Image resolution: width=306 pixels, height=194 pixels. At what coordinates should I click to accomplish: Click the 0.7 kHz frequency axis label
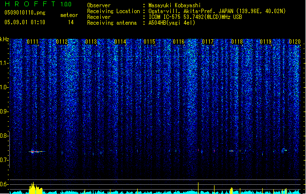[4, 160]
